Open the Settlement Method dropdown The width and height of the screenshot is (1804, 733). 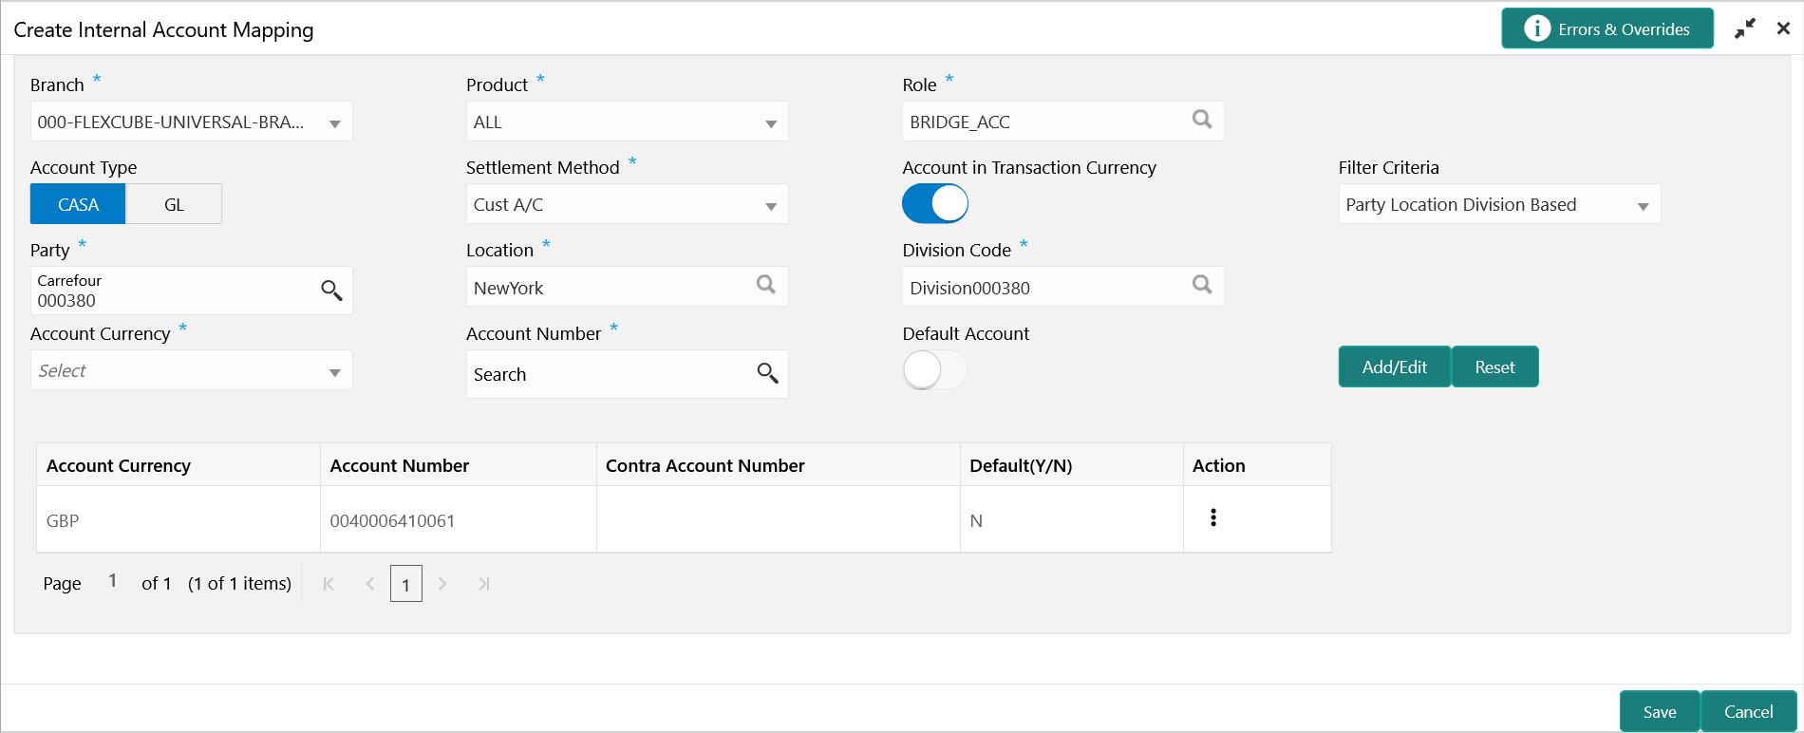(770, 206)
